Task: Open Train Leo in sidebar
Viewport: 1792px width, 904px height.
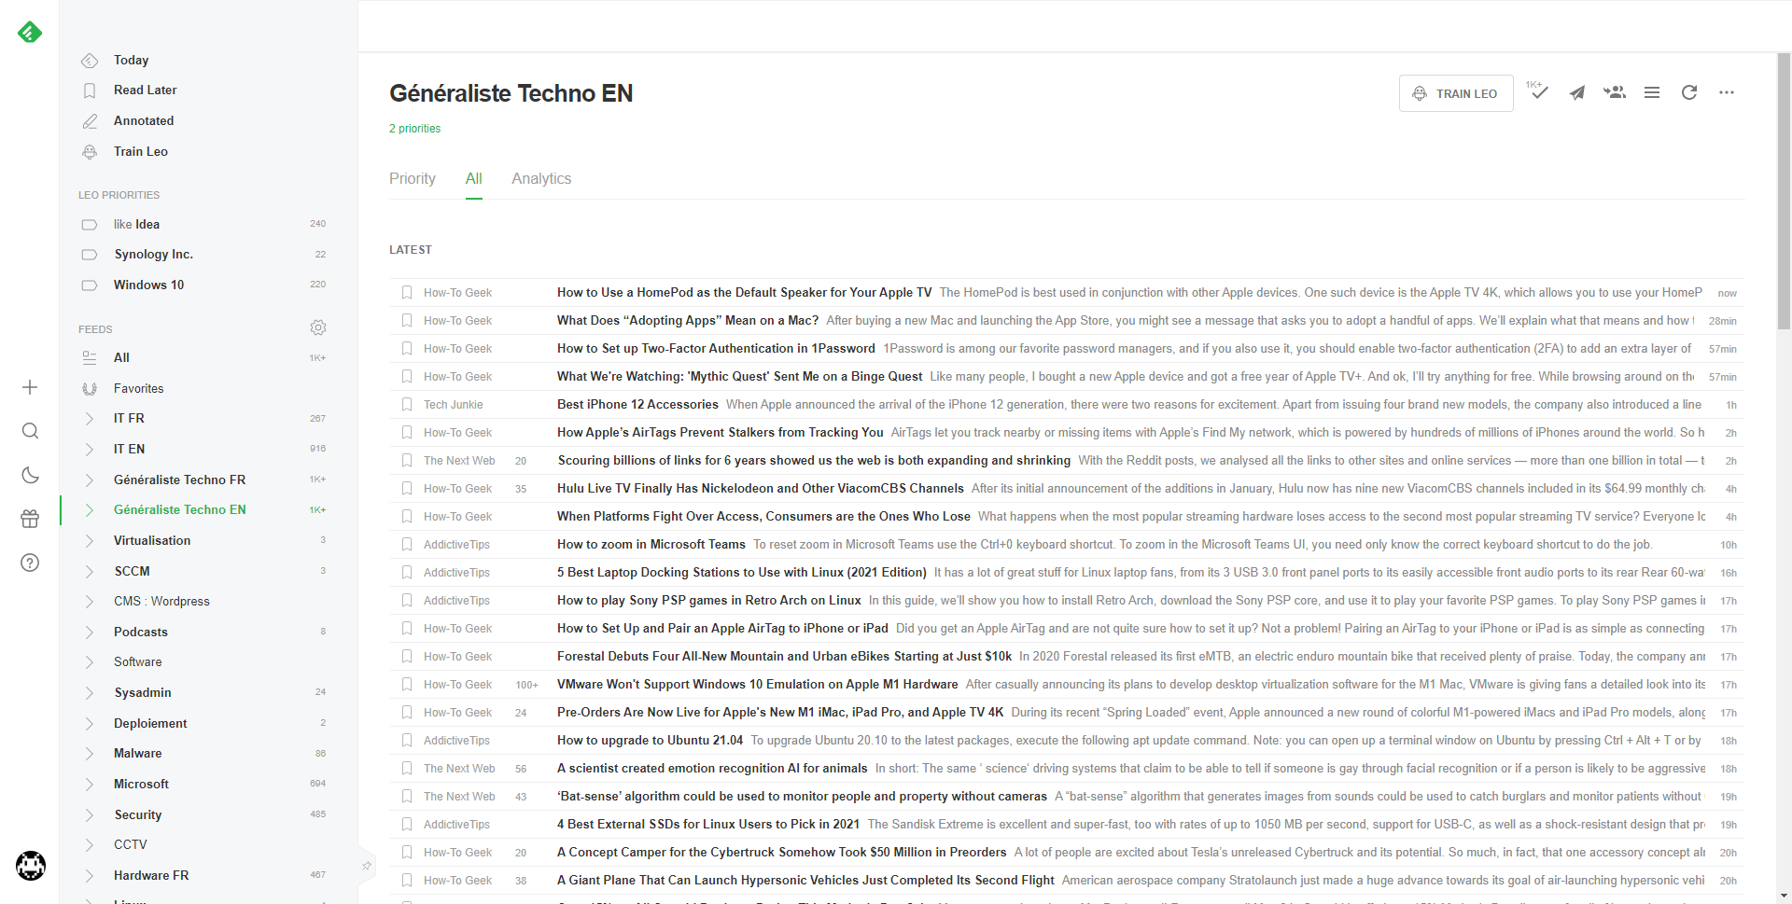Action: (x=140, y=151)
